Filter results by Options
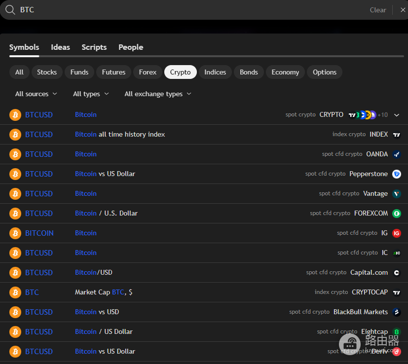Screen dimensions: 408x364 (325, 72)
